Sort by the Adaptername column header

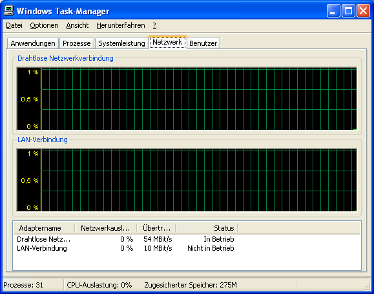44,228
